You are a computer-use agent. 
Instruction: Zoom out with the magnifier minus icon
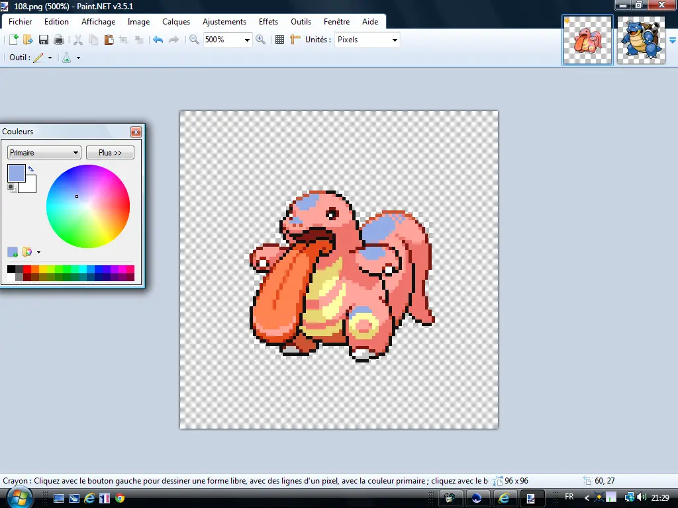(x=194, y=40)
